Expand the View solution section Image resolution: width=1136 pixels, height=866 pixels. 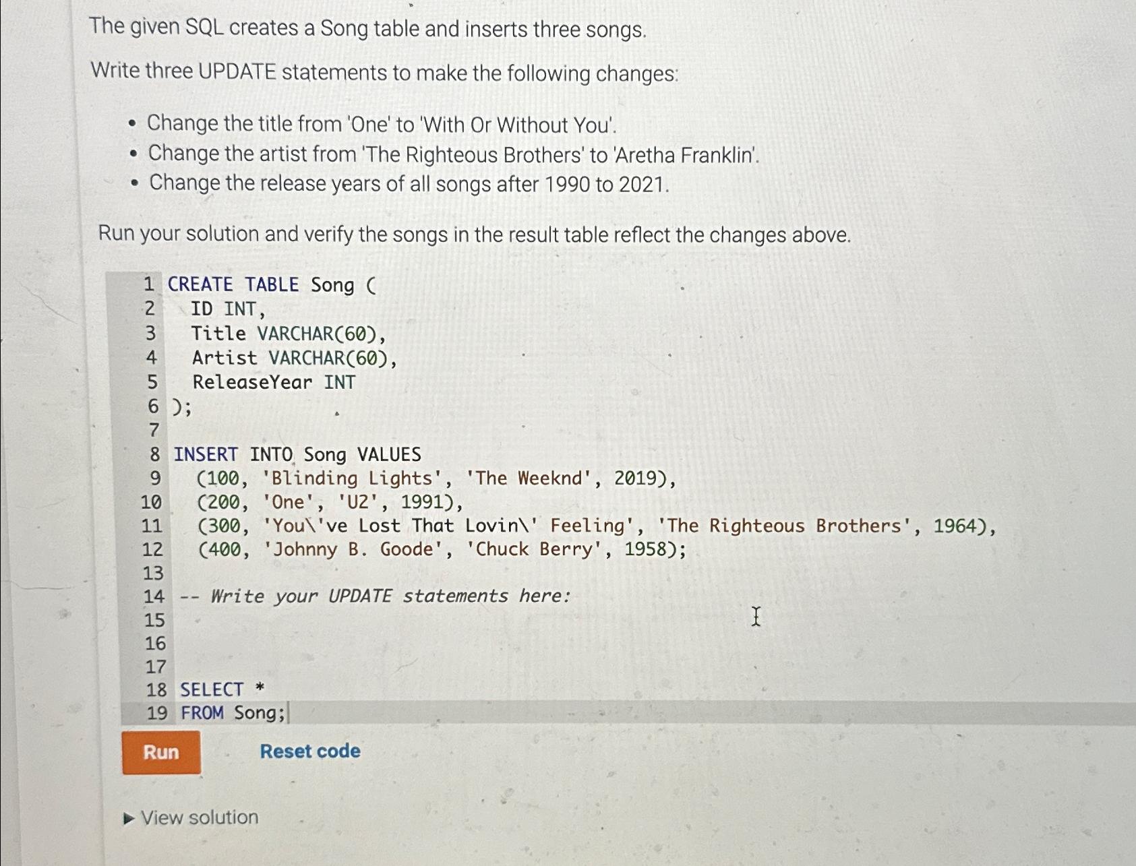coord(196,817)
